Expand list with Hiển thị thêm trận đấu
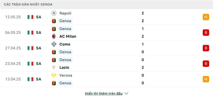The height and width of the screenshot is (96, 213). (104, 93)
